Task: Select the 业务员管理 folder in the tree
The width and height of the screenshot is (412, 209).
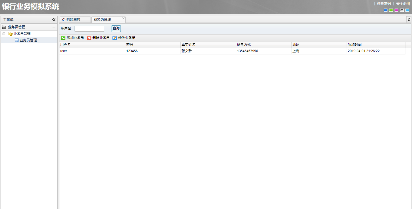Action: click(22, 34)
